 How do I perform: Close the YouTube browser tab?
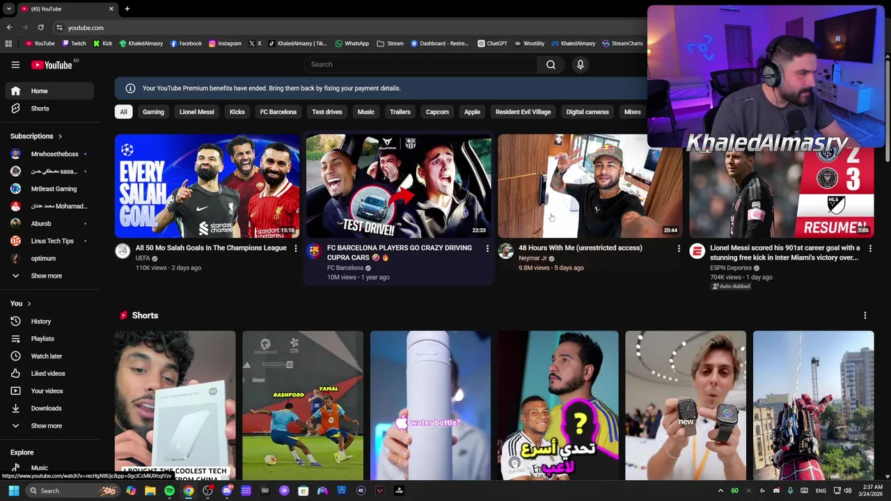[x=111, y=9]
